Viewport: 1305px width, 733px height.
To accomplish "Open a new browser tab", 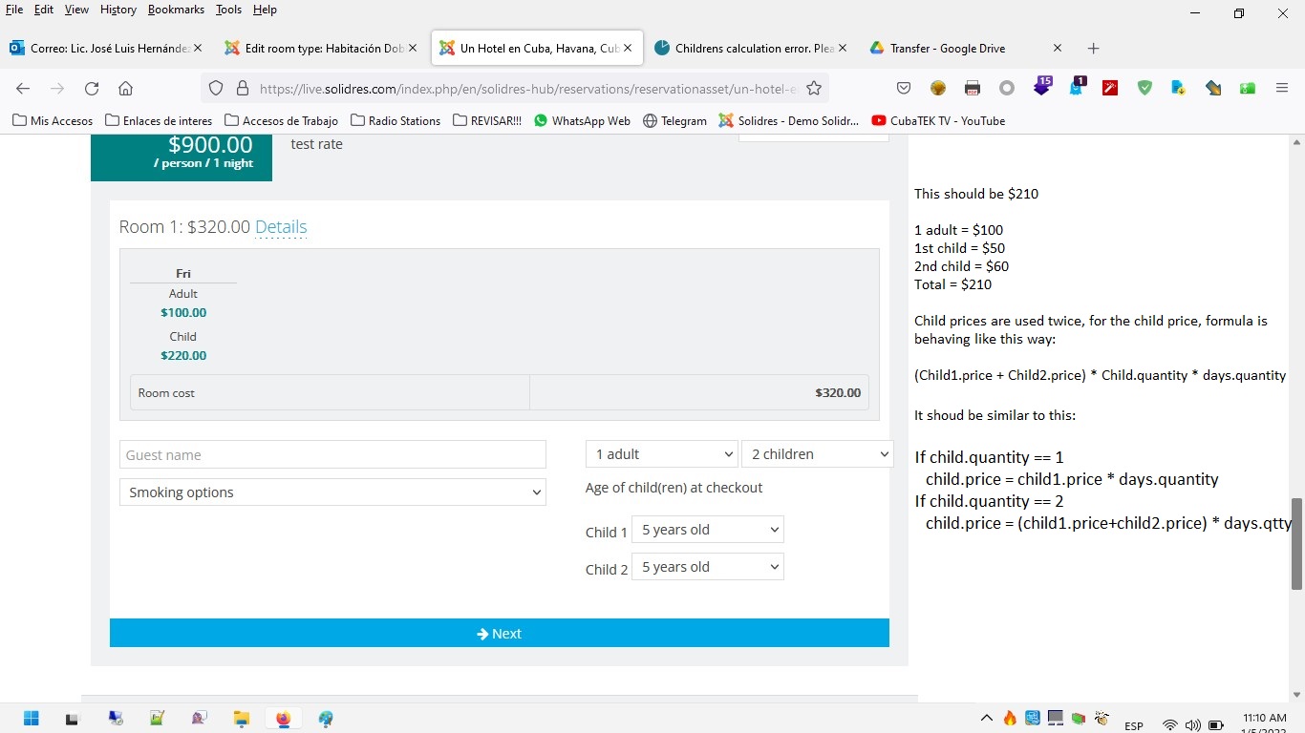I will pos(1094,49).
